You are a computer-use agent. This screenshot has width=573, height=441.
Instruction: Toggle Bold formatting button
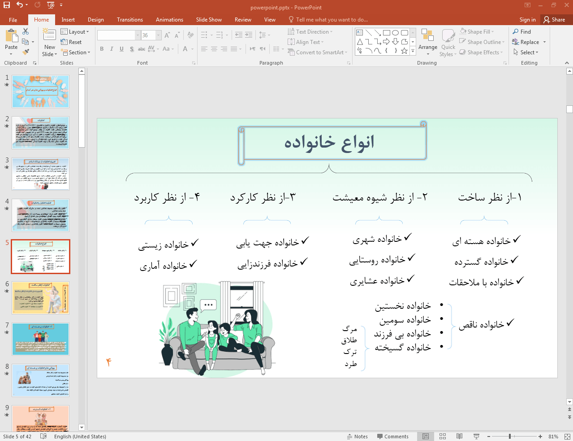pos(102,49)
